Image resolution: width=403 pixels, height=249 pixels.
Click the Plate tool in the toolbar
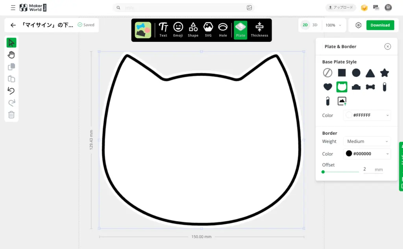(240, 30)
